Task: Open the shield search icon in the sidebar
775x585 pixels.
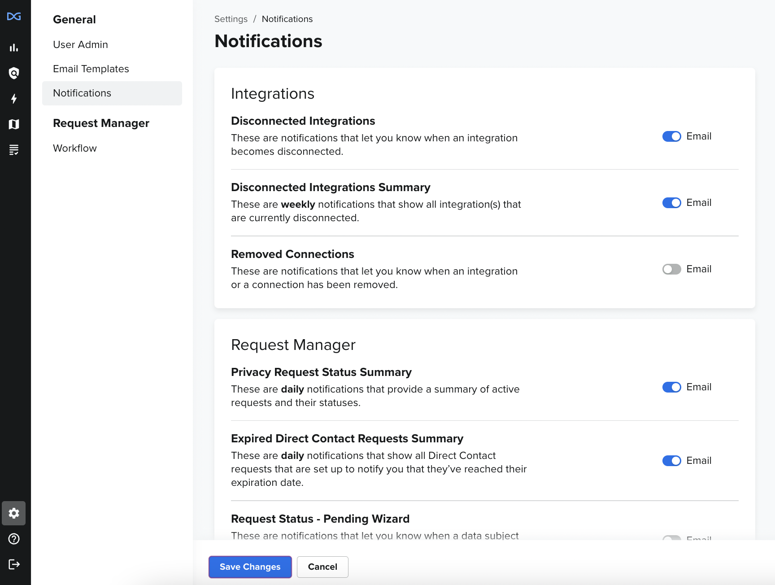Action: (x=14, y=73)
